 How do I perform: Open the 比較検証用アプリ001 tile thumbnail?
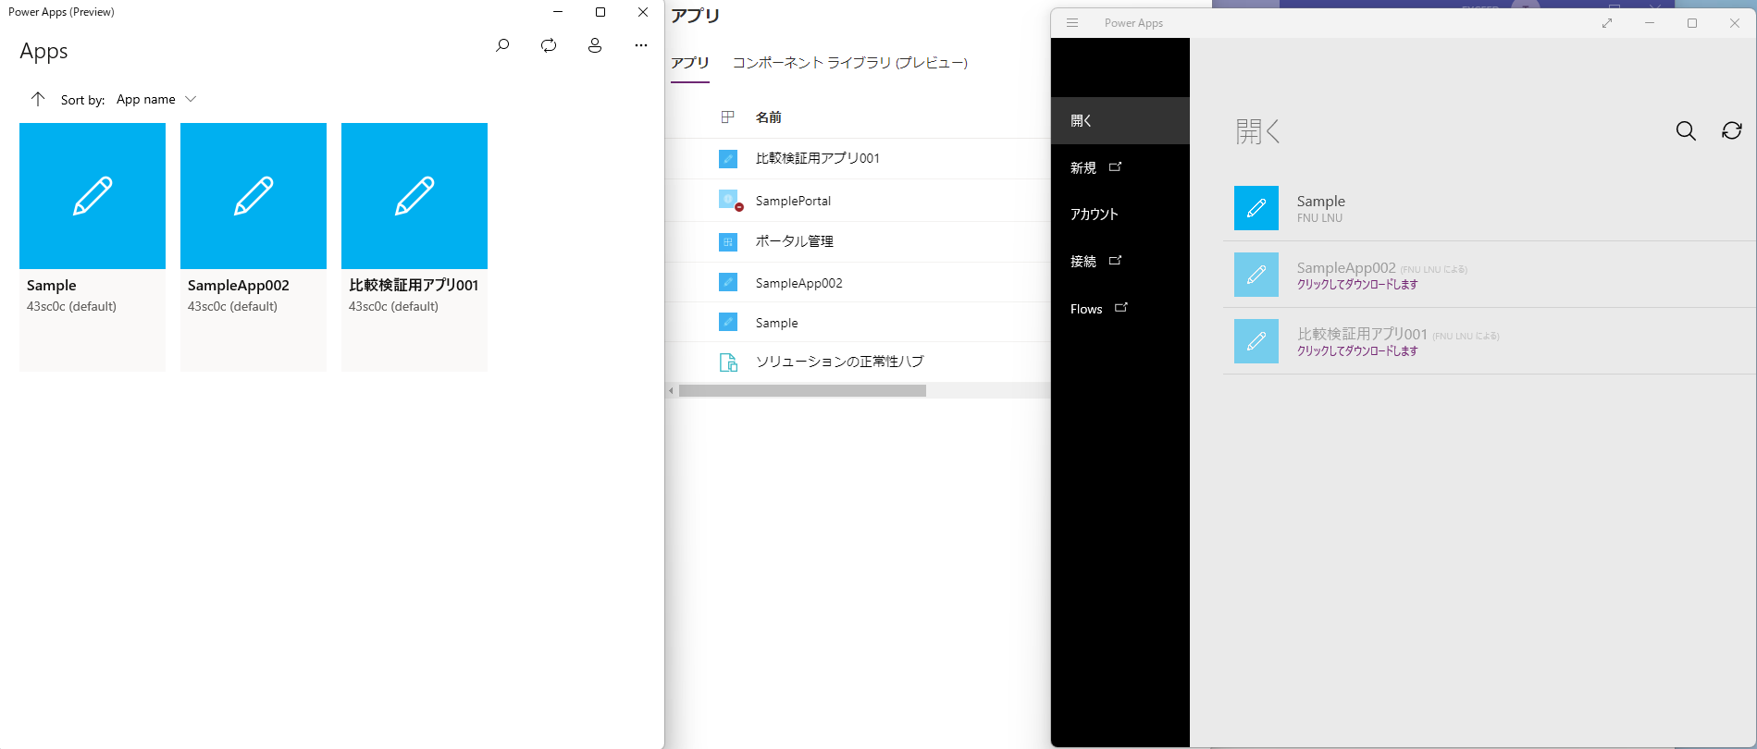click(415, 196)
